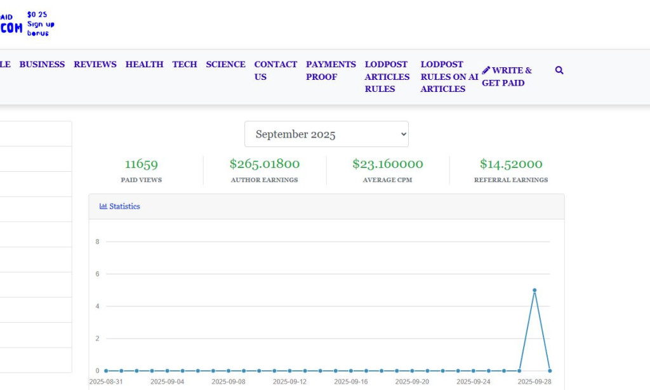
Task: Open the REVIEWS section
Action: [x=95, y=64]
